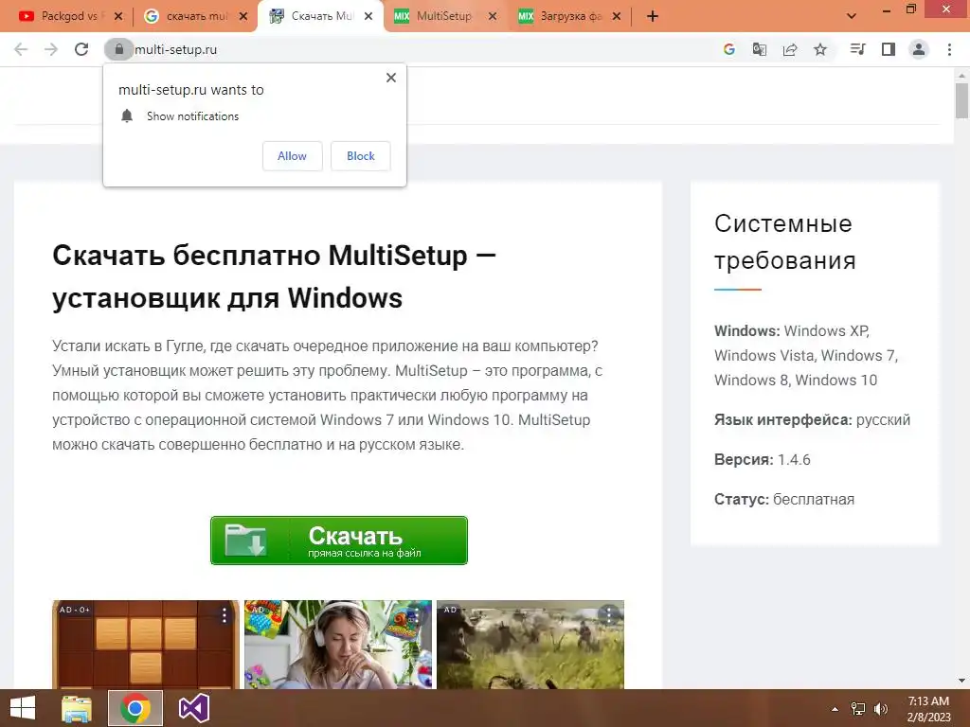Open Chrome side panel
The image size is (970, 727).
click(x=889, y=49)
